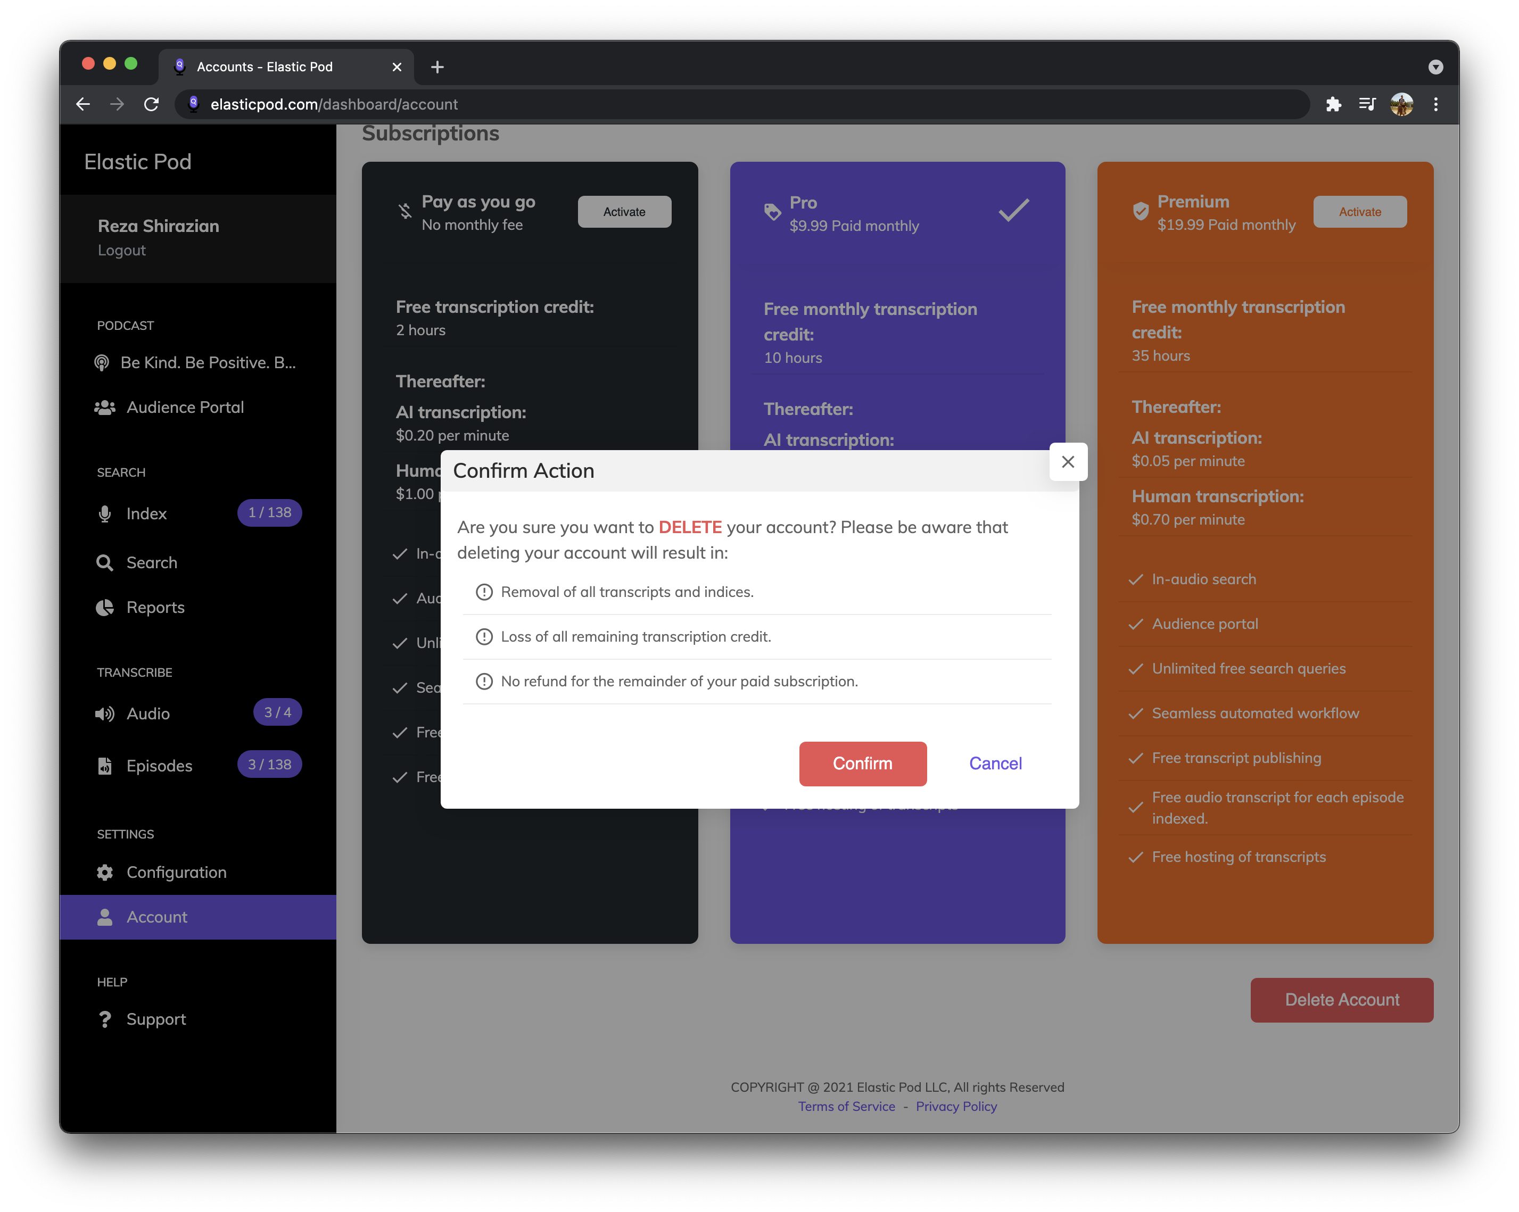Close the Accounts - Elastic Pod tab
The height and width of the screenshot is (1212, 1519).
pyautogui.click(x=397, y=67)
